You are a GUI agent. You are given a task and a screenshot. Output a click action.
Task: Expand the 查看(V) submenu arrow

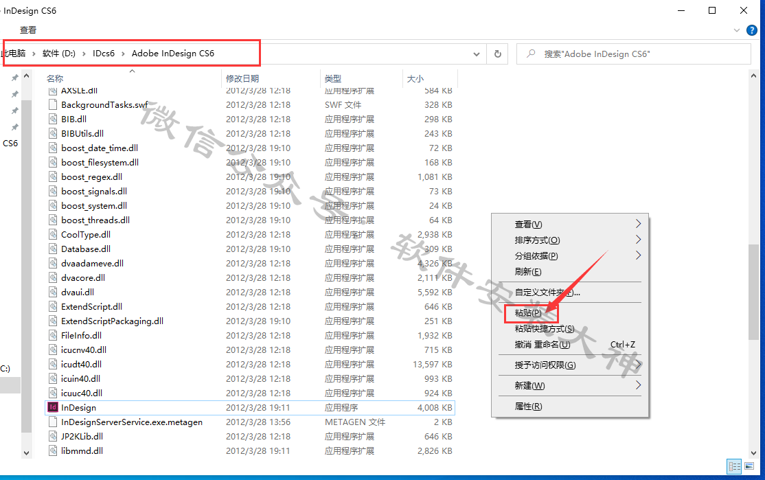coord(638,224)
